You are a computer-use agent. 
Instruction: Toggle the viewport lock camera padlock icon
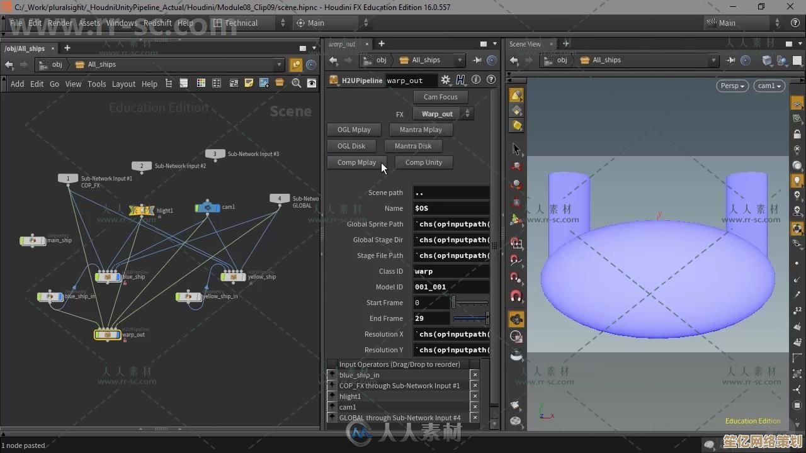point(797,134)
